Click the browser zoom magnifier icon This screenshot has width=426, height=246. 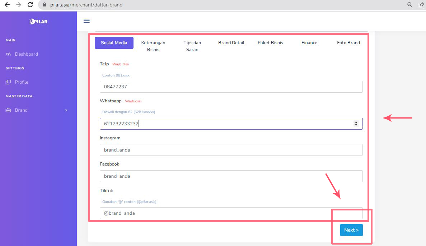(x=409, y=5)
